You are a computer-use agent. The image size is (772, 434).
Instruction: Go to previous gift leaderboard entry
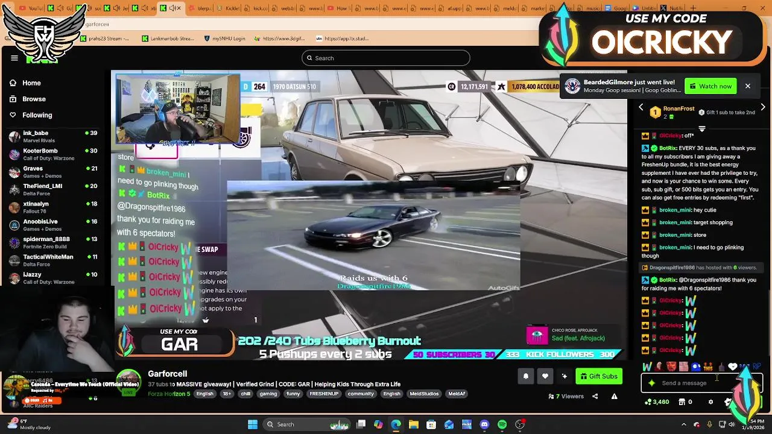(641, 107)
